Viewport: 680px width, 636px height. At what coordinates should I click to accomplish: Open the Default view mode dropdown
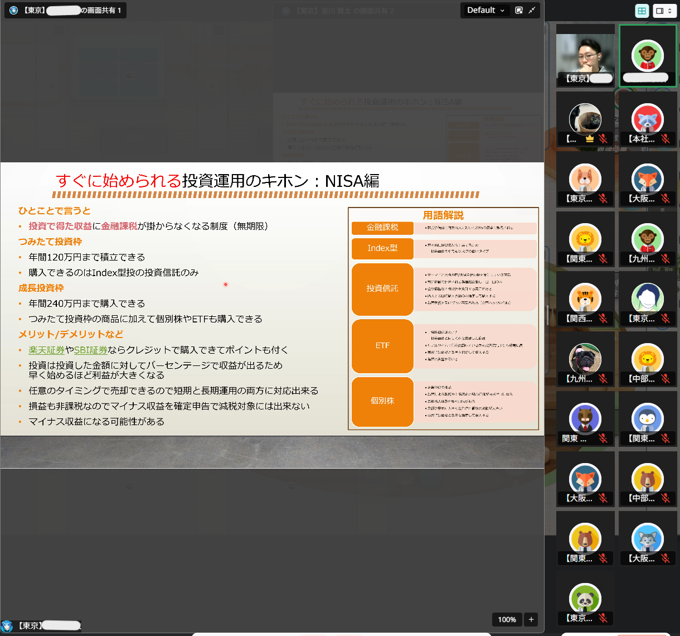(485, 10)
